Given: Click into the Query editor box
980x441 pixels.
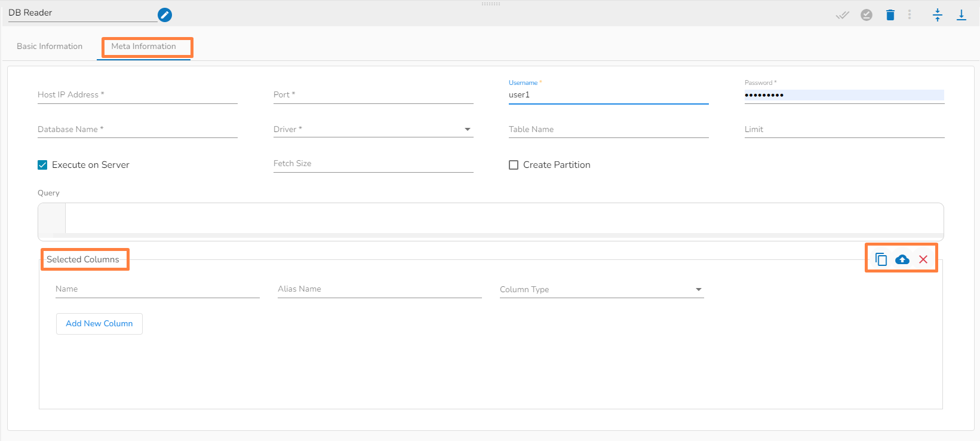Looking at the screenshot, I should tap(502, 218).
